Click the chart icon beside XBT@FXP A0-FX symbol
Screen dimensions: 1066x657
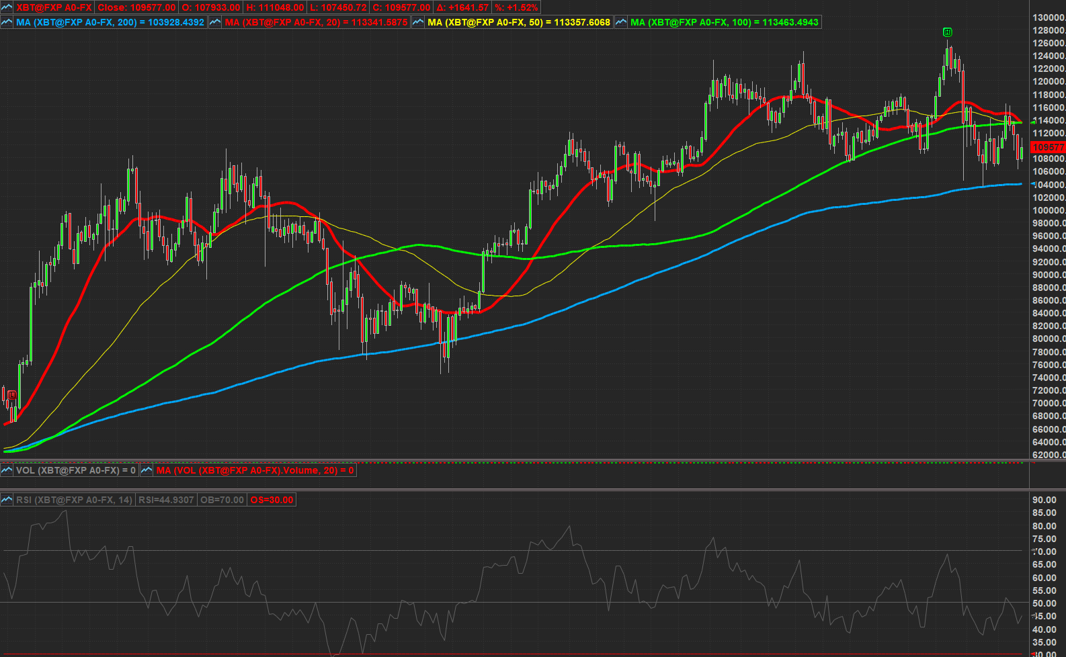pos(7,7)
